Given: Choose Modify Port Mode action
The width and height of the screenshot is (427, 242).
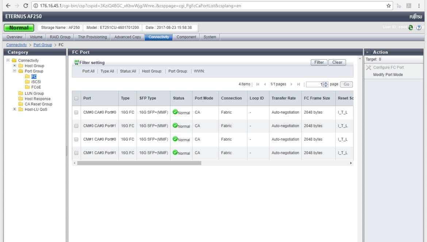Looking at the screenshot, I should pyautogui.click(x=388, y=74).
